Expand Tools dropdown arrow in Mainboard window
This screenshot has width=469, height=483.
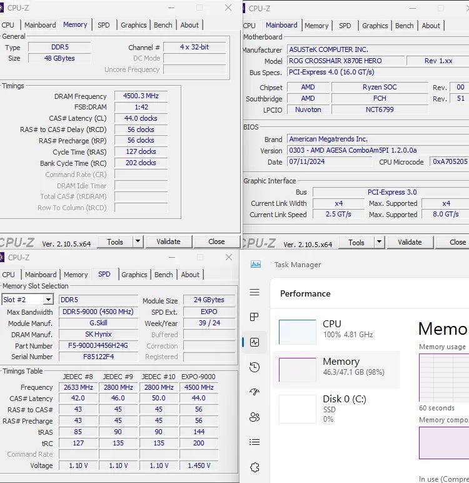380,242
